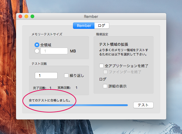The width and height of the screenshot is (182, 134).
Task: Click the blue test progress bar
Action: point(78,105)
